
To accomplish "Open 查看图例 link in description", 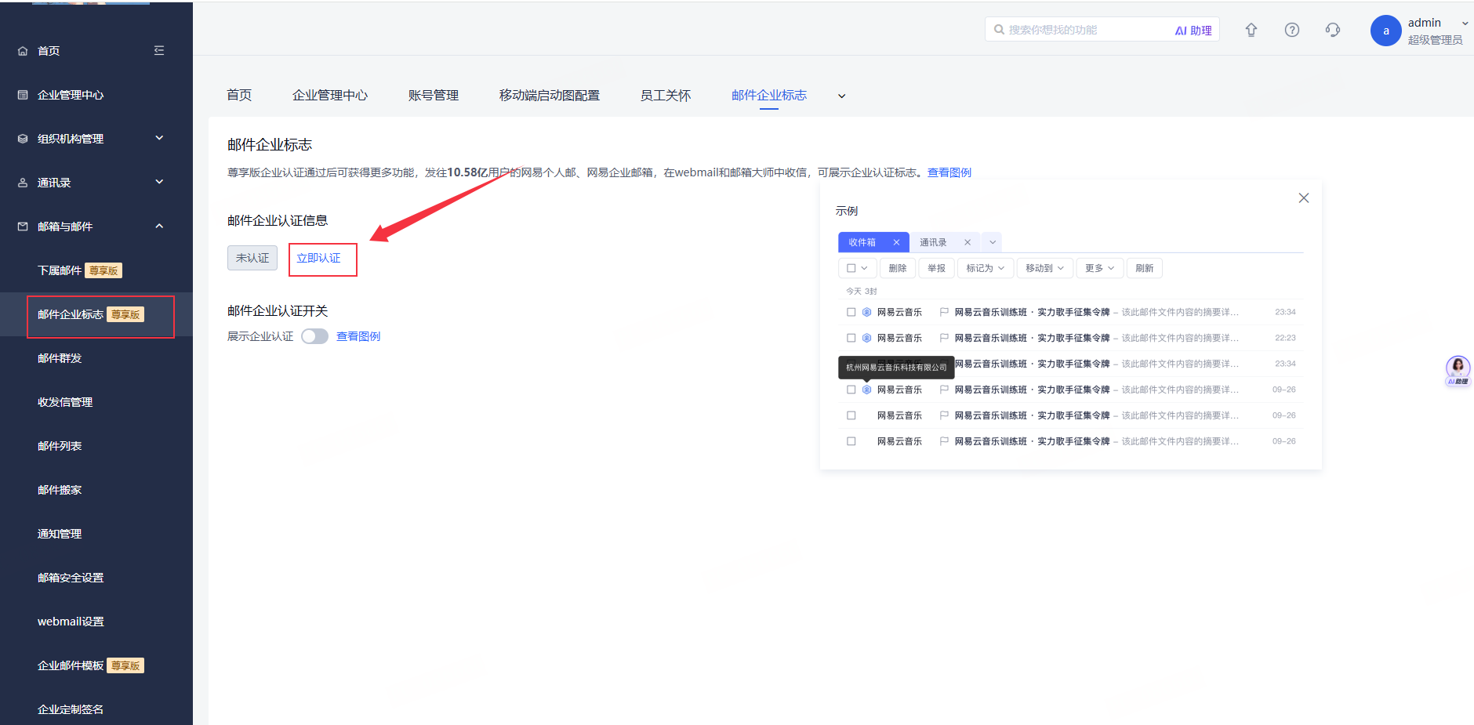I will point(949,172).
